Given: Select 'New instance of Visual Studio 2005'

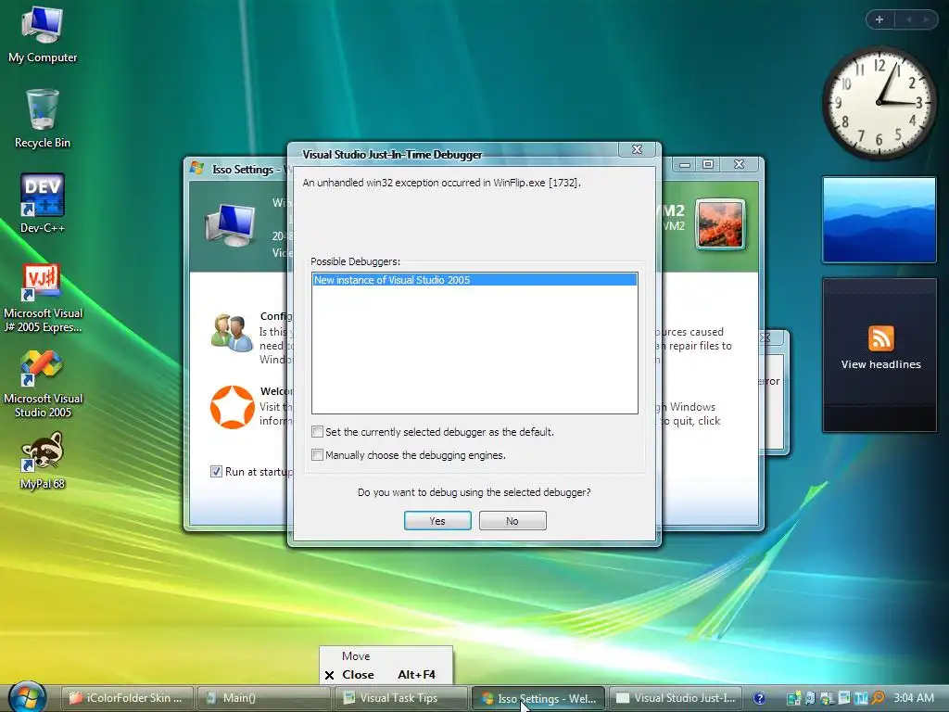Looking at the screenshot, I should click(474, 280).
